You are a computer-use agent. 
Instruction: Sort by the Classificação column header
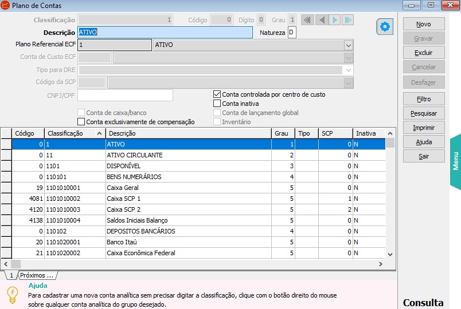(75, 133)
